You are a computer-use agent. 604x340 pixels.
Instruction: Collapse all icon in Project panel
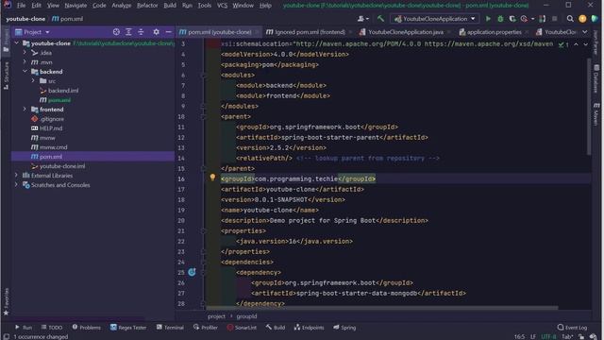click(x=141, y=32)
